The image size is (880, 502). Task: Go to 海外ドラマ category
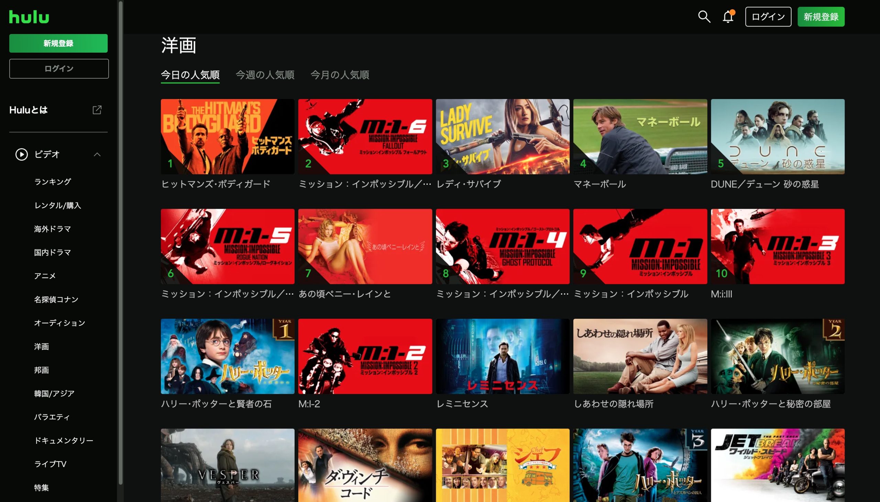coord(52,229)
